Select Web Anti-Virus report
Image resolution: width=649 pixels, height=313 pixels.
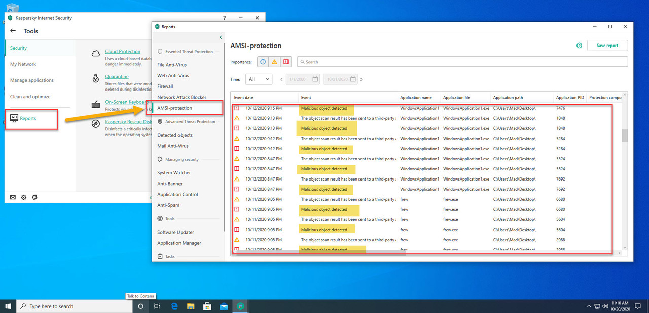tap(173, 75)
